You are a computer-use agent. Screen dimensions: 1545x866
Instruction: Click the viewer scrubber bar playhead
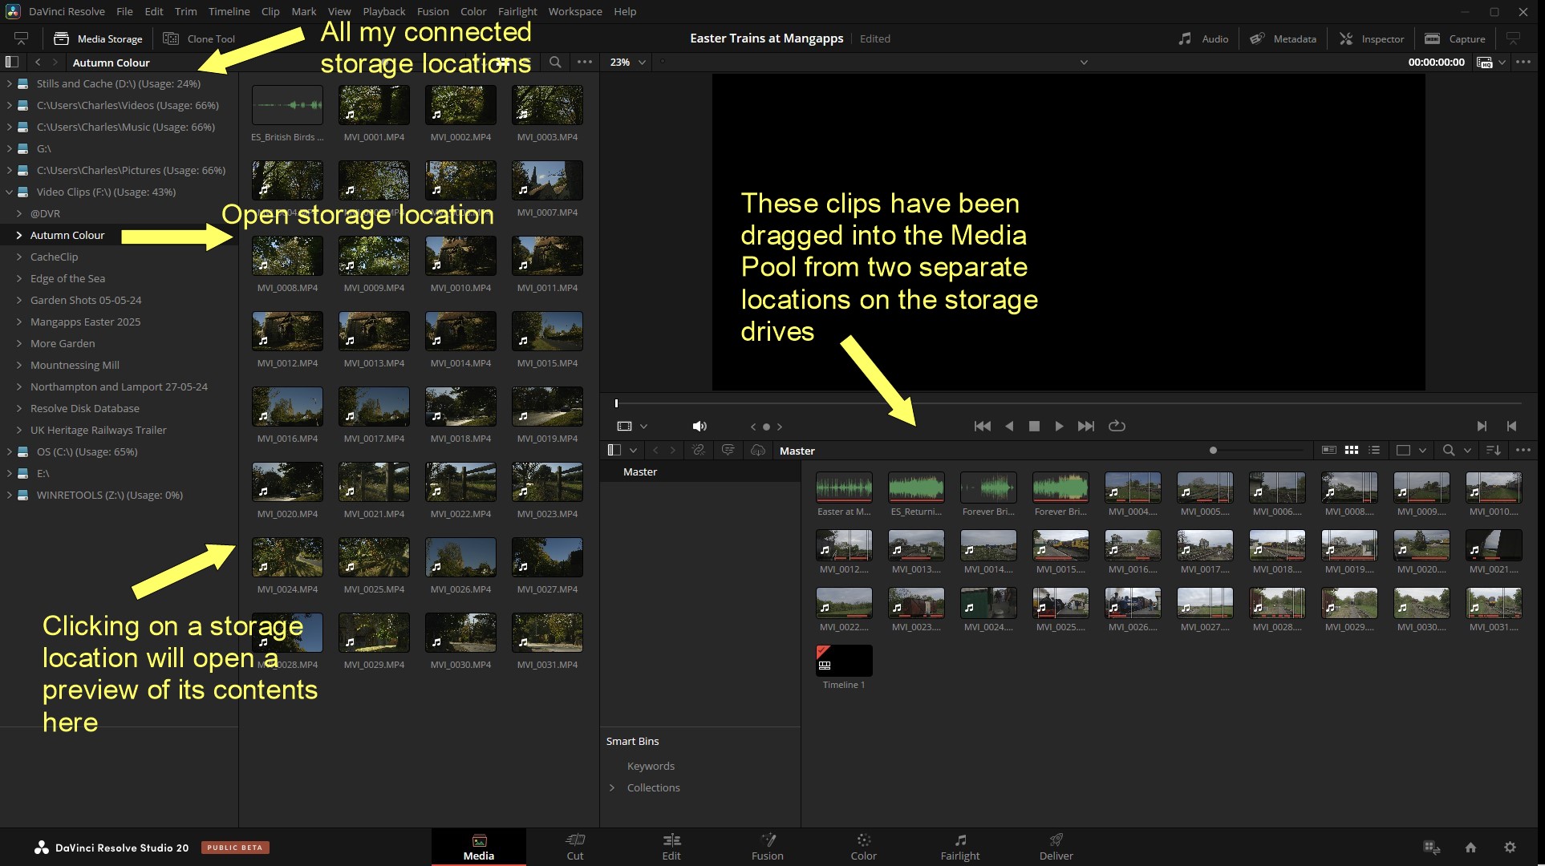pos(616,403)
